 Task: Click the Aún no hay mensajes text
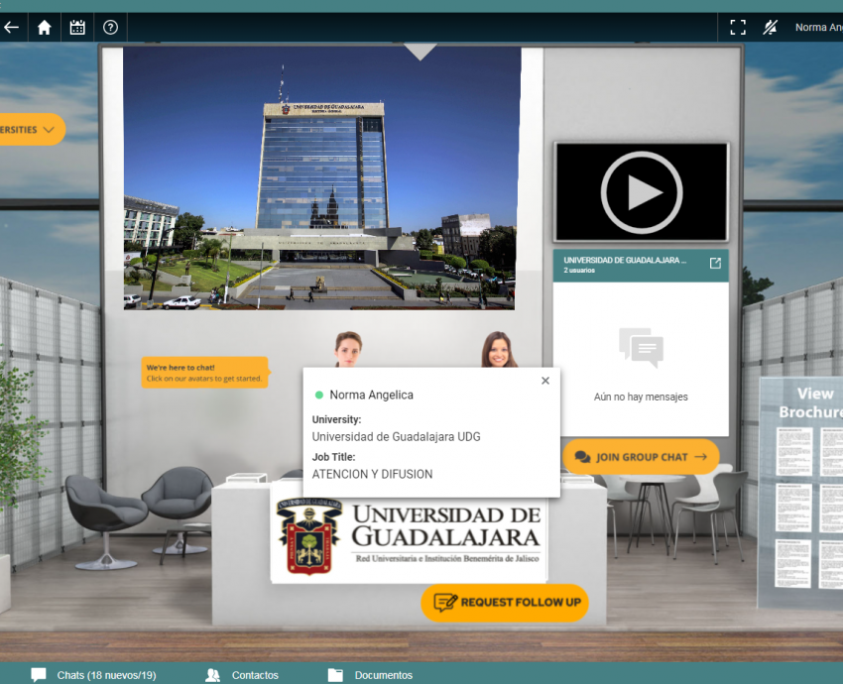click(641, 398)
